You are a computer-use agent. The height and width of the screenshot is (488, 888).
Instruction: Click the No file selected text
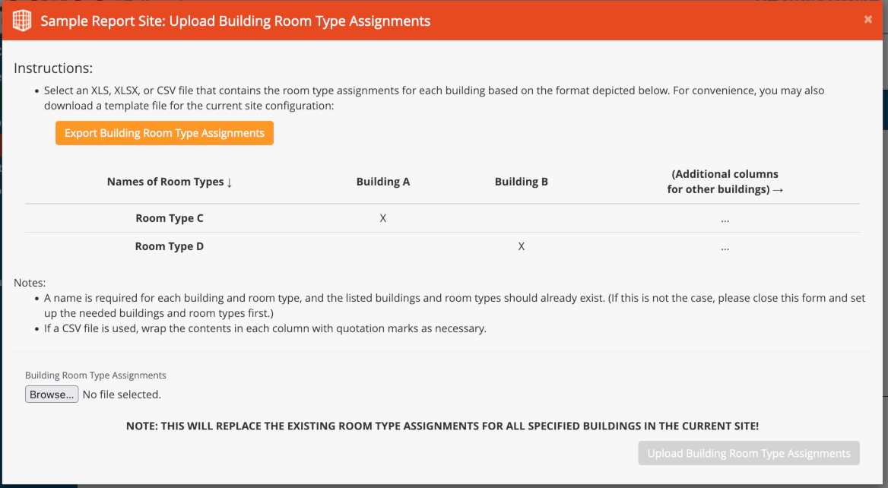[122, 395]
